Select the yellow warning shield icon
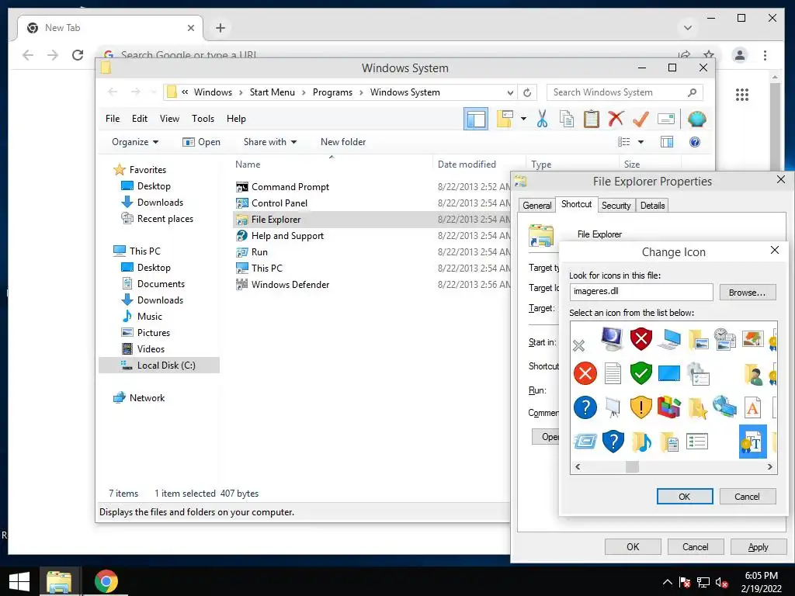This screenshot has height=596, width=795. point(641,407)
